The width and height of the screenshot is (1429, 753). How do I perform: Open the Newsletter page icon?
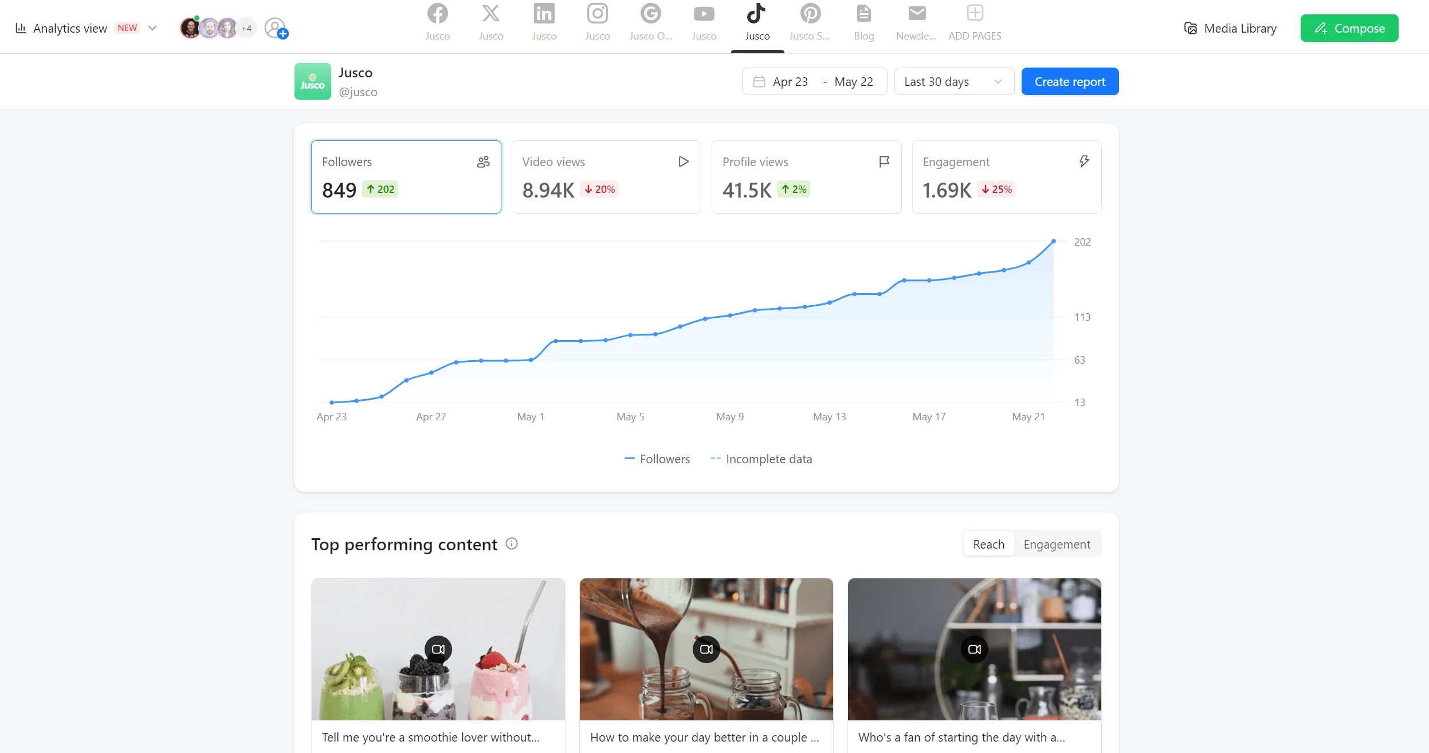[x=917, y=13]
